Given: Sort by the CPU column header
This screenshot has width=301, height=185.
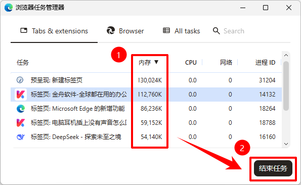Looking at the screenshot, I should click(x=191, y=63).
